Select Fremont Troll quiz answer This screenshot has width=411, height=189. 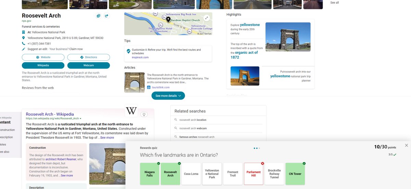coord(233,174)
